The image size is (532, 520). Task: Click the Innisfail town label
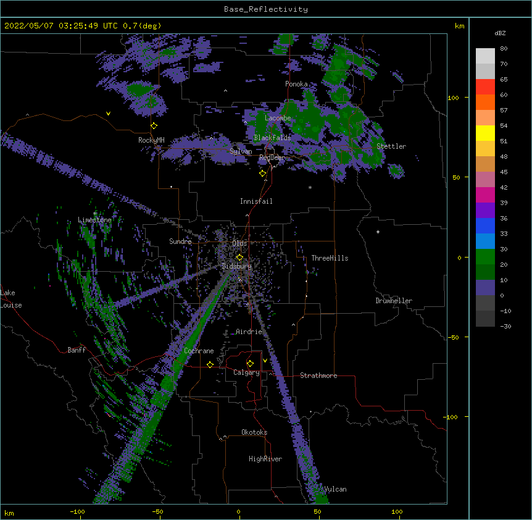pos(256,201)
